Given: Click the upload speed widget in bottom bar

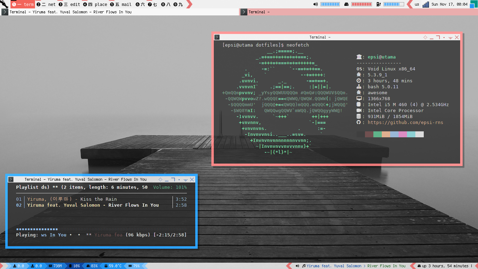Looking at the screenshot, I should [x=36, y=266].
